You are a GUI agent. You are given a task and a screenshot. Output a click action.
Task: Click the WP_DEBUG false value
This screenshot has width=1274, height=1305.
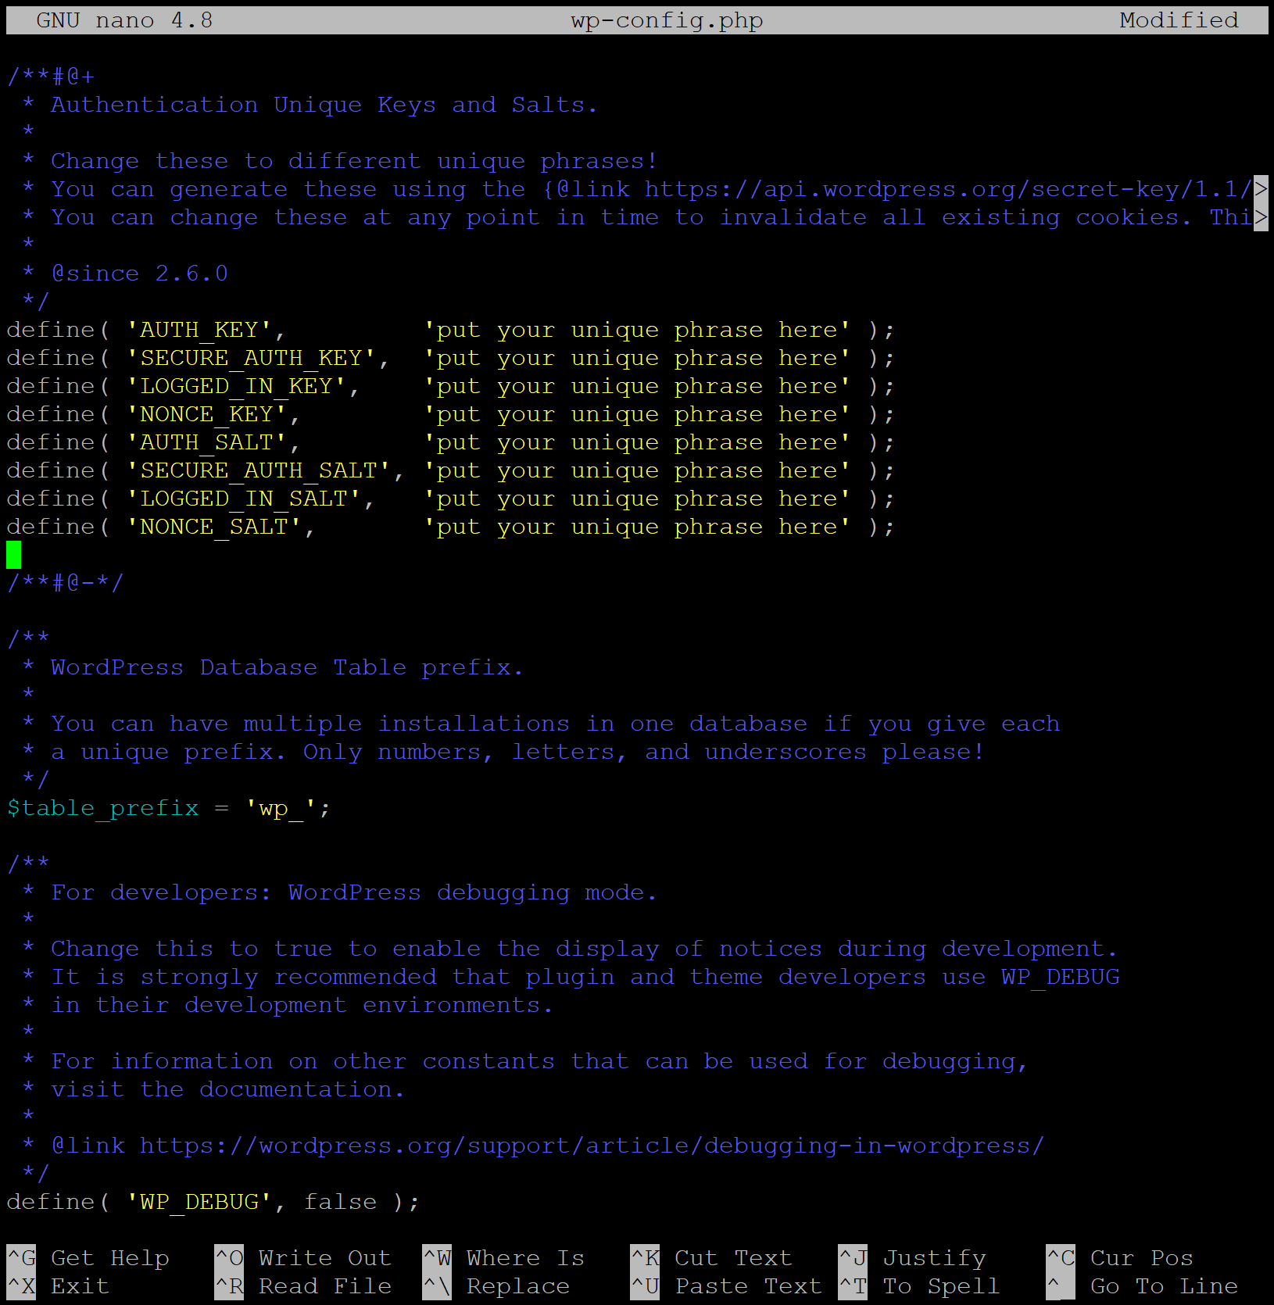(x=340, y=1202)
